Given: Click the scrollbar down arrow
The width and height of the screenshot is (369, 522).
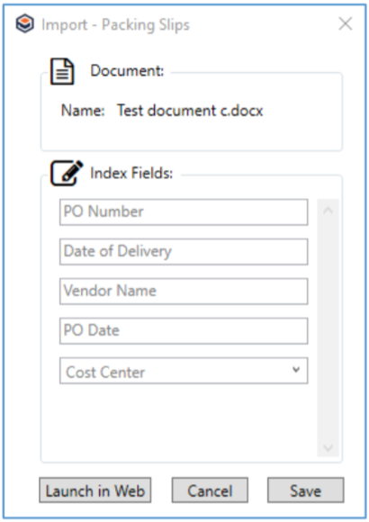Looking at the screenshot, I should 328,447.
